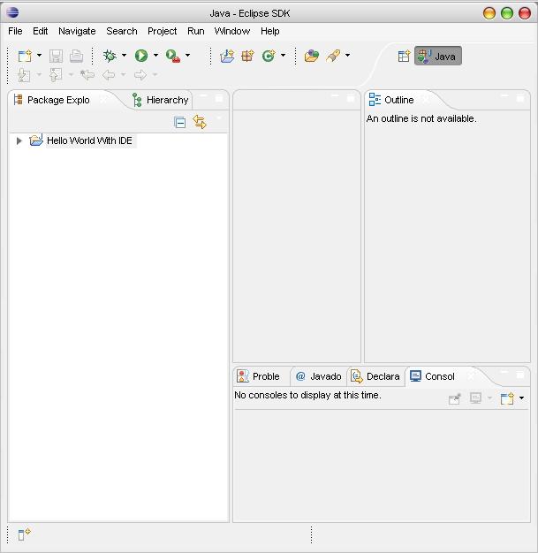Click the Open Type icon

coord(312,56)
